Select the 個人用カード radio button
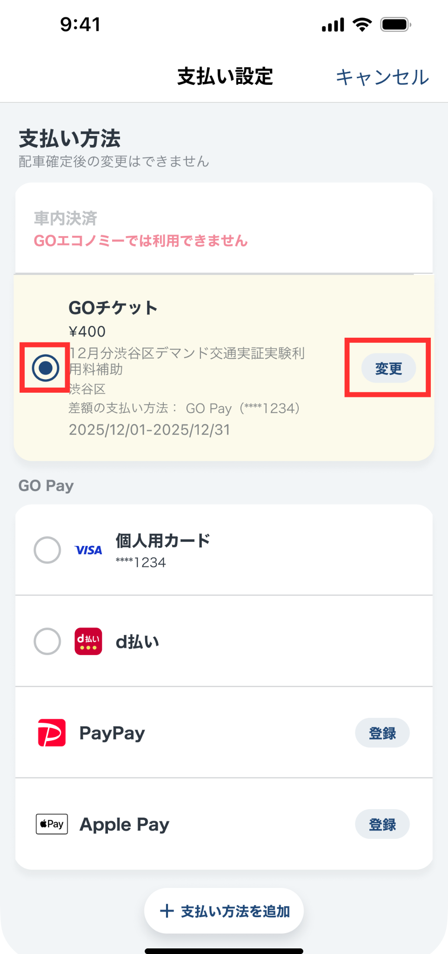 [47, 550]
